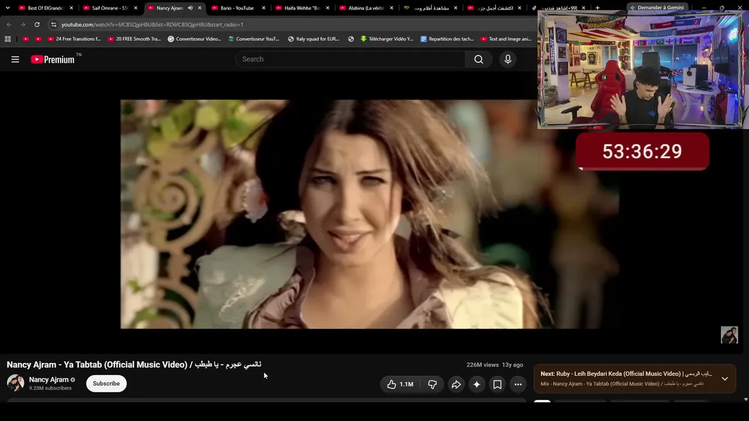Go back using browser back arrow
This screenshot has width=749, height=421.
tap(9, 25)
